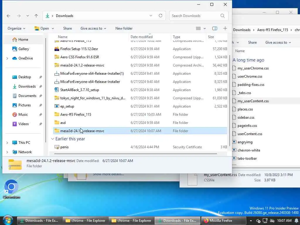The width and height of the screenshot is (300, 225).
Task: Select my_userChrome.css in chrome window
Action: [253, 68]
